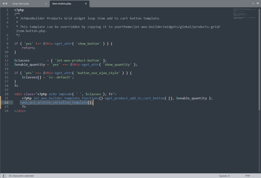Click line number 22 in gutter
Screen dimensions: 261x178
click(6, 102)
